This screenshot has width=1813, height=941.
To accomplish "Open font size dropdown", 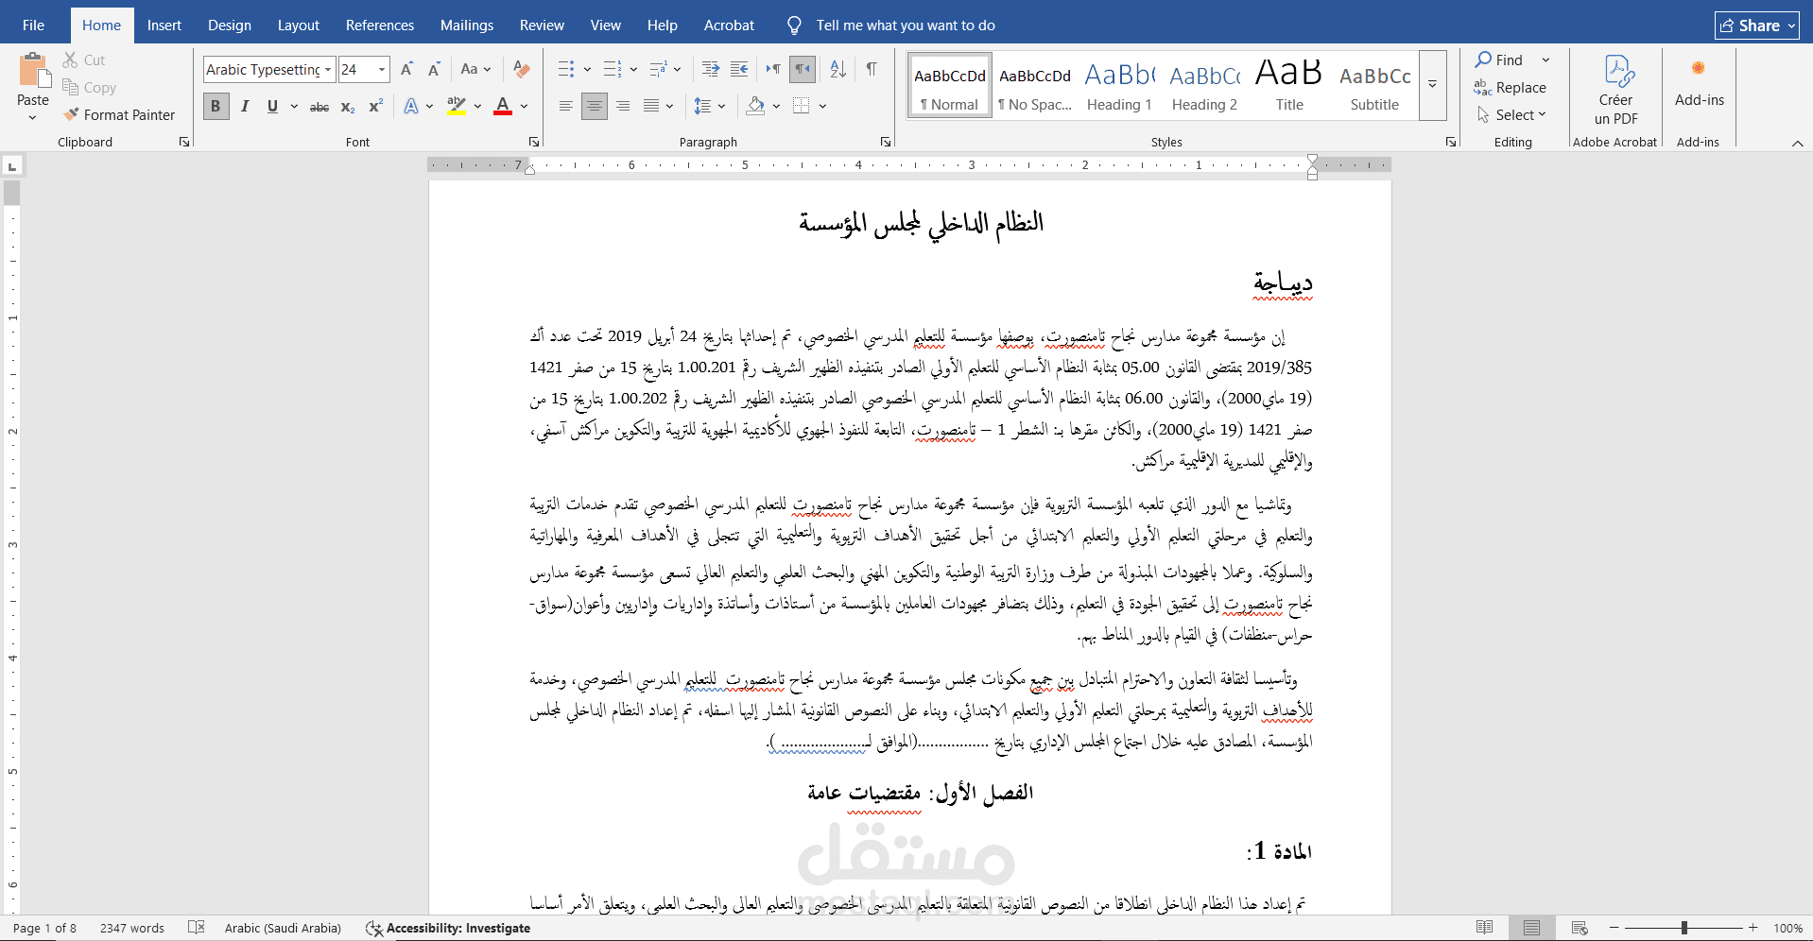I will point(382,69).
